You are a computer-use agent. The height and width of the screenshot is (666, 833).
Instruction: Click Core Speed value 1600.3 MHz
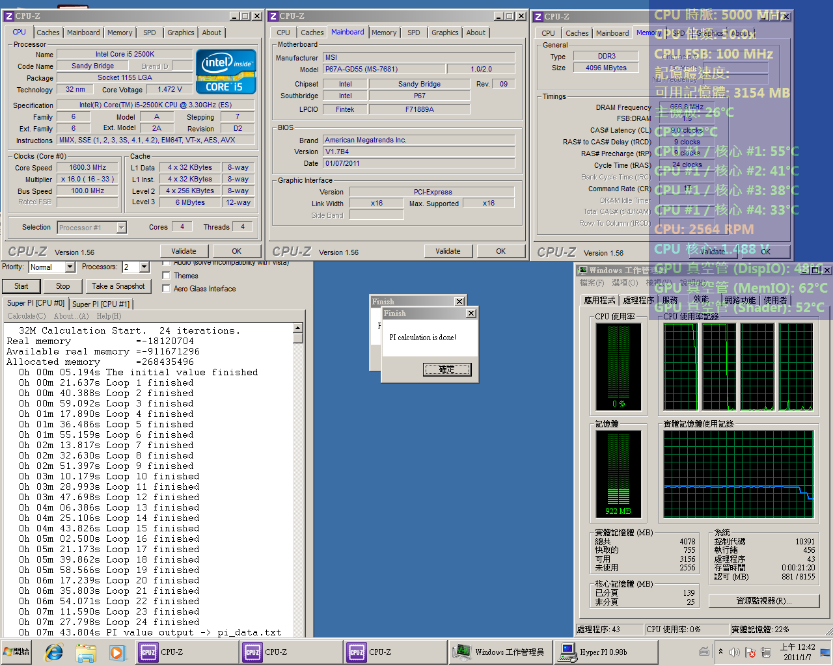(88, 167)
